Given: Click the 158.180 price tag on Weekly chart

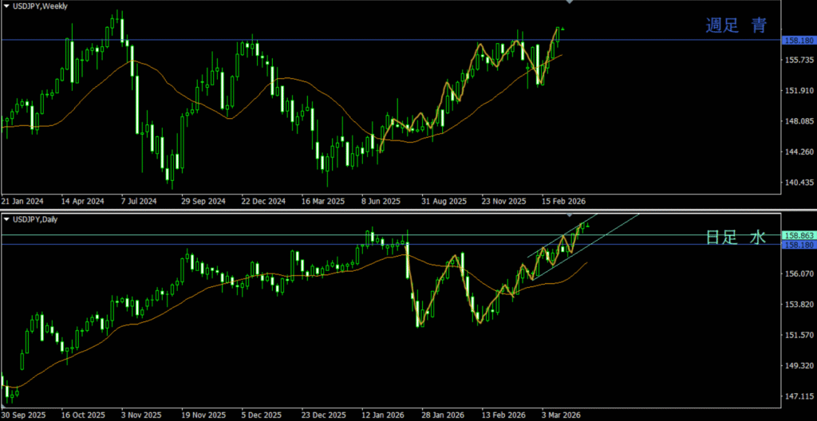Looking at the screenshot, I should coord(798,40).
